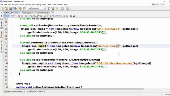This screenshot has height=96, width=170.
Task: Close the Salon_Project.java tab
Action: pyautogui.click(x=22, y=13)
